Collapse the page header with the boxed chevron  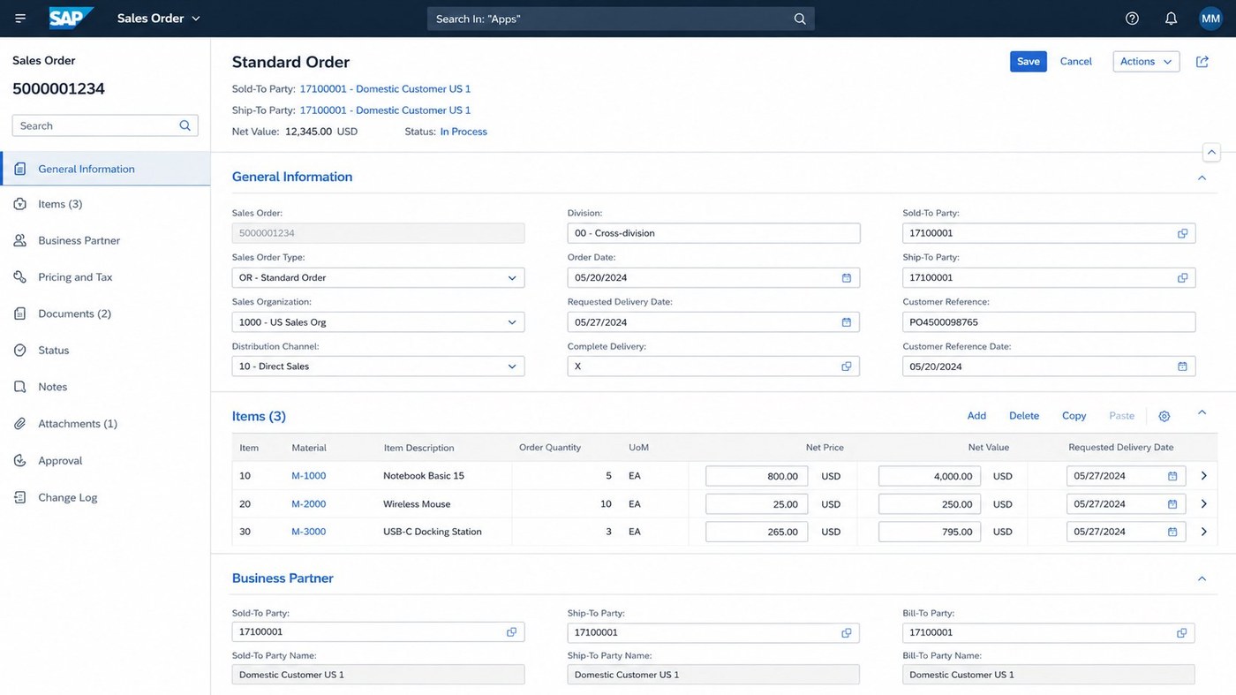tap(1211, 152)
